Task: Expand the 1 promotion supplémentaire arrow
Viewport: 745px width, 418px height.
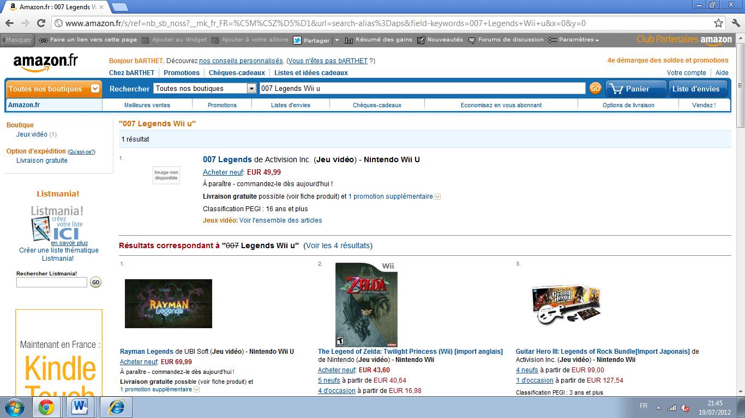Action: 437,196
